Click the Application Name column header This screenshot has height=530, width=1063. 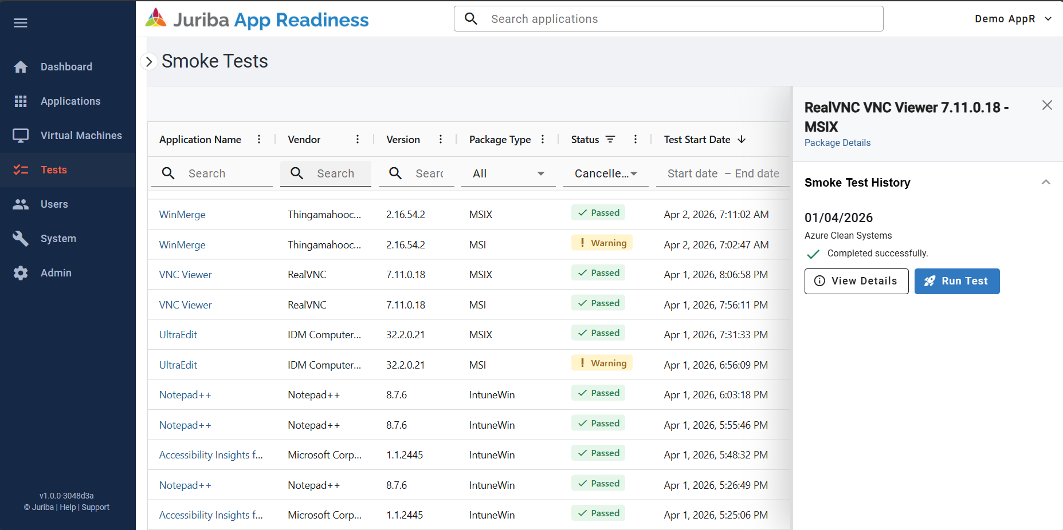(200, 140)
